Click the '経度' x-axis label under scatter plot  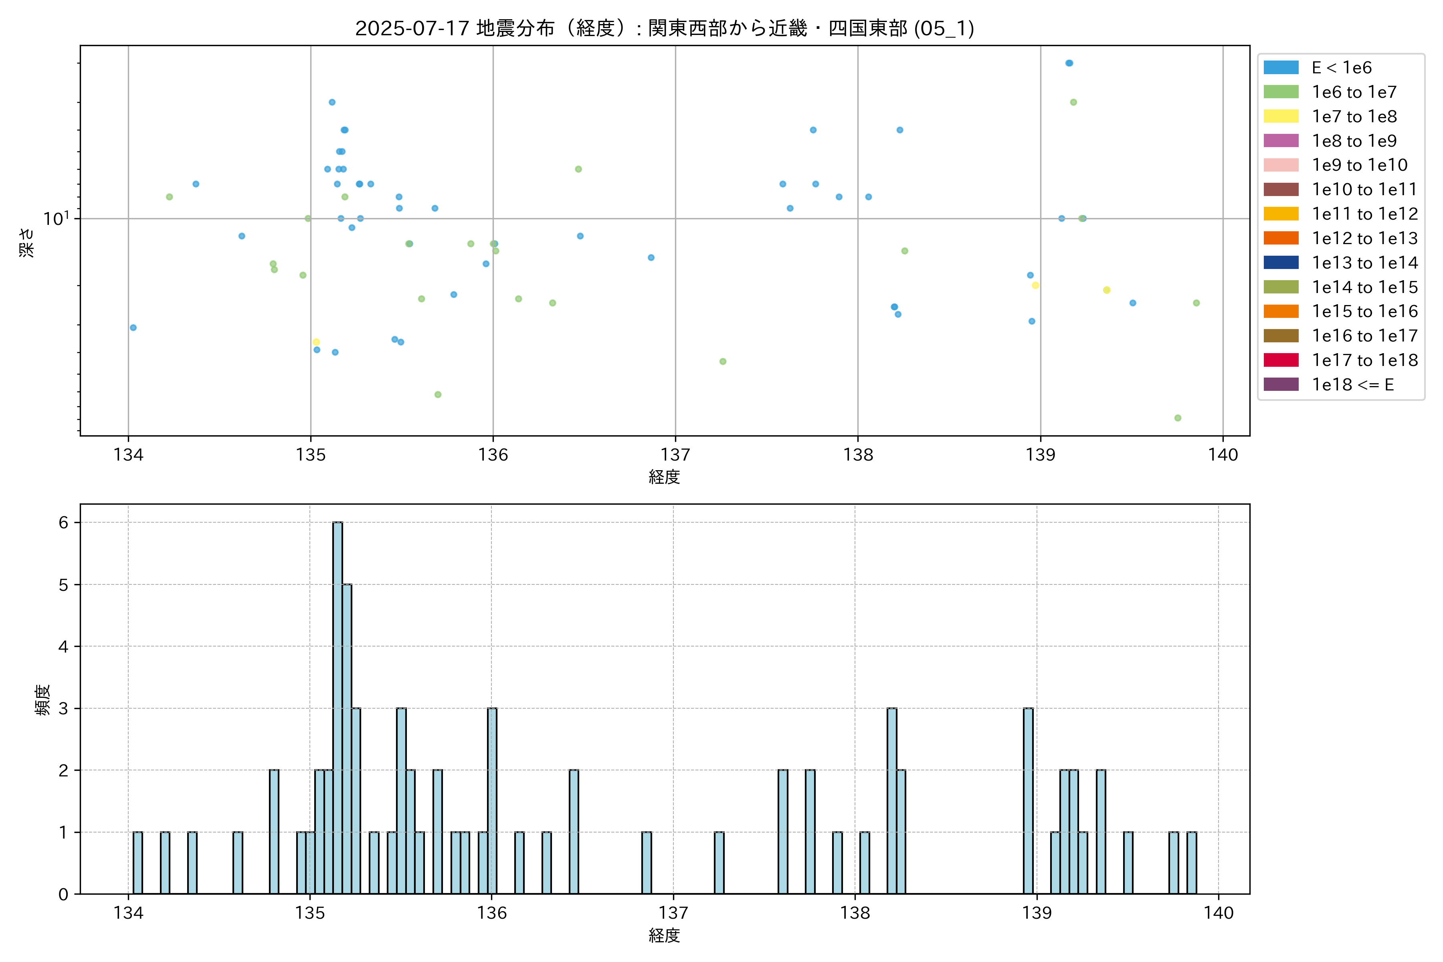(x=665, y=477)
